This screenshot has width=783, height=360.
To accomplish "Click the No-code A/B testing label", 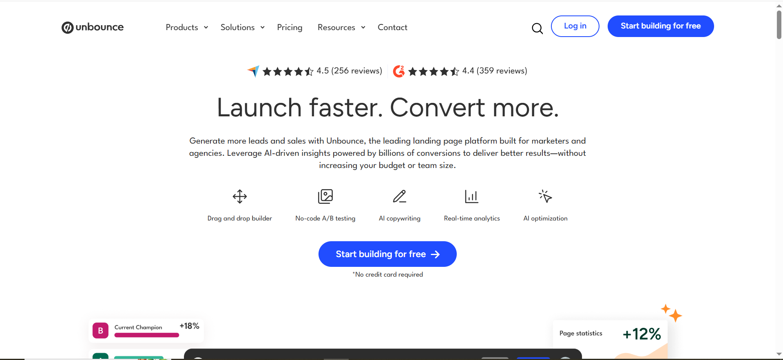I will (325, 218).
